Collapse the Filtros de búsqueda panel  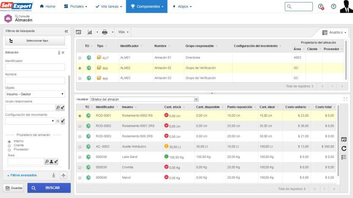[x=66, y=31]
